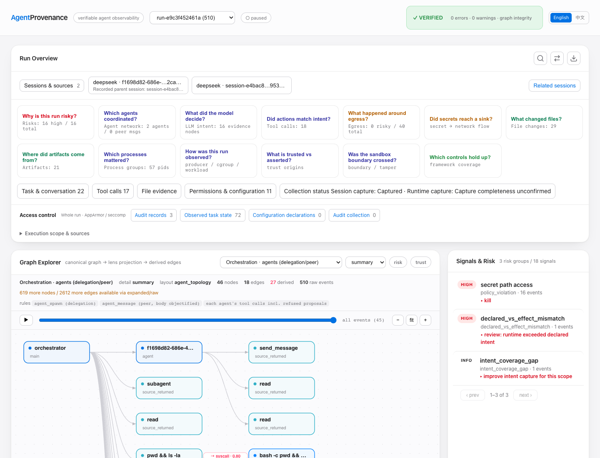This screenshot has height=458, width=600.
Task: Switch language to 中文
Action: click(x=580, y=17)
